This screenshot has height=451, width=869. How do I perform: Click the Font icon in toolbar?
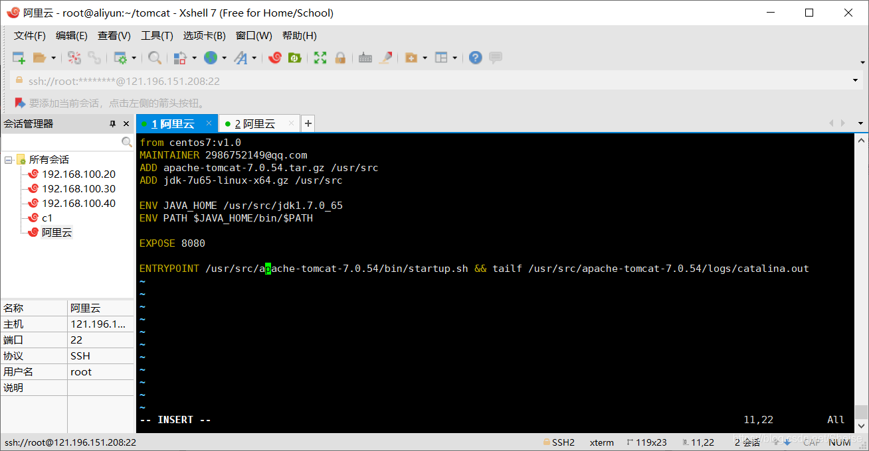[x=241, y=58]
